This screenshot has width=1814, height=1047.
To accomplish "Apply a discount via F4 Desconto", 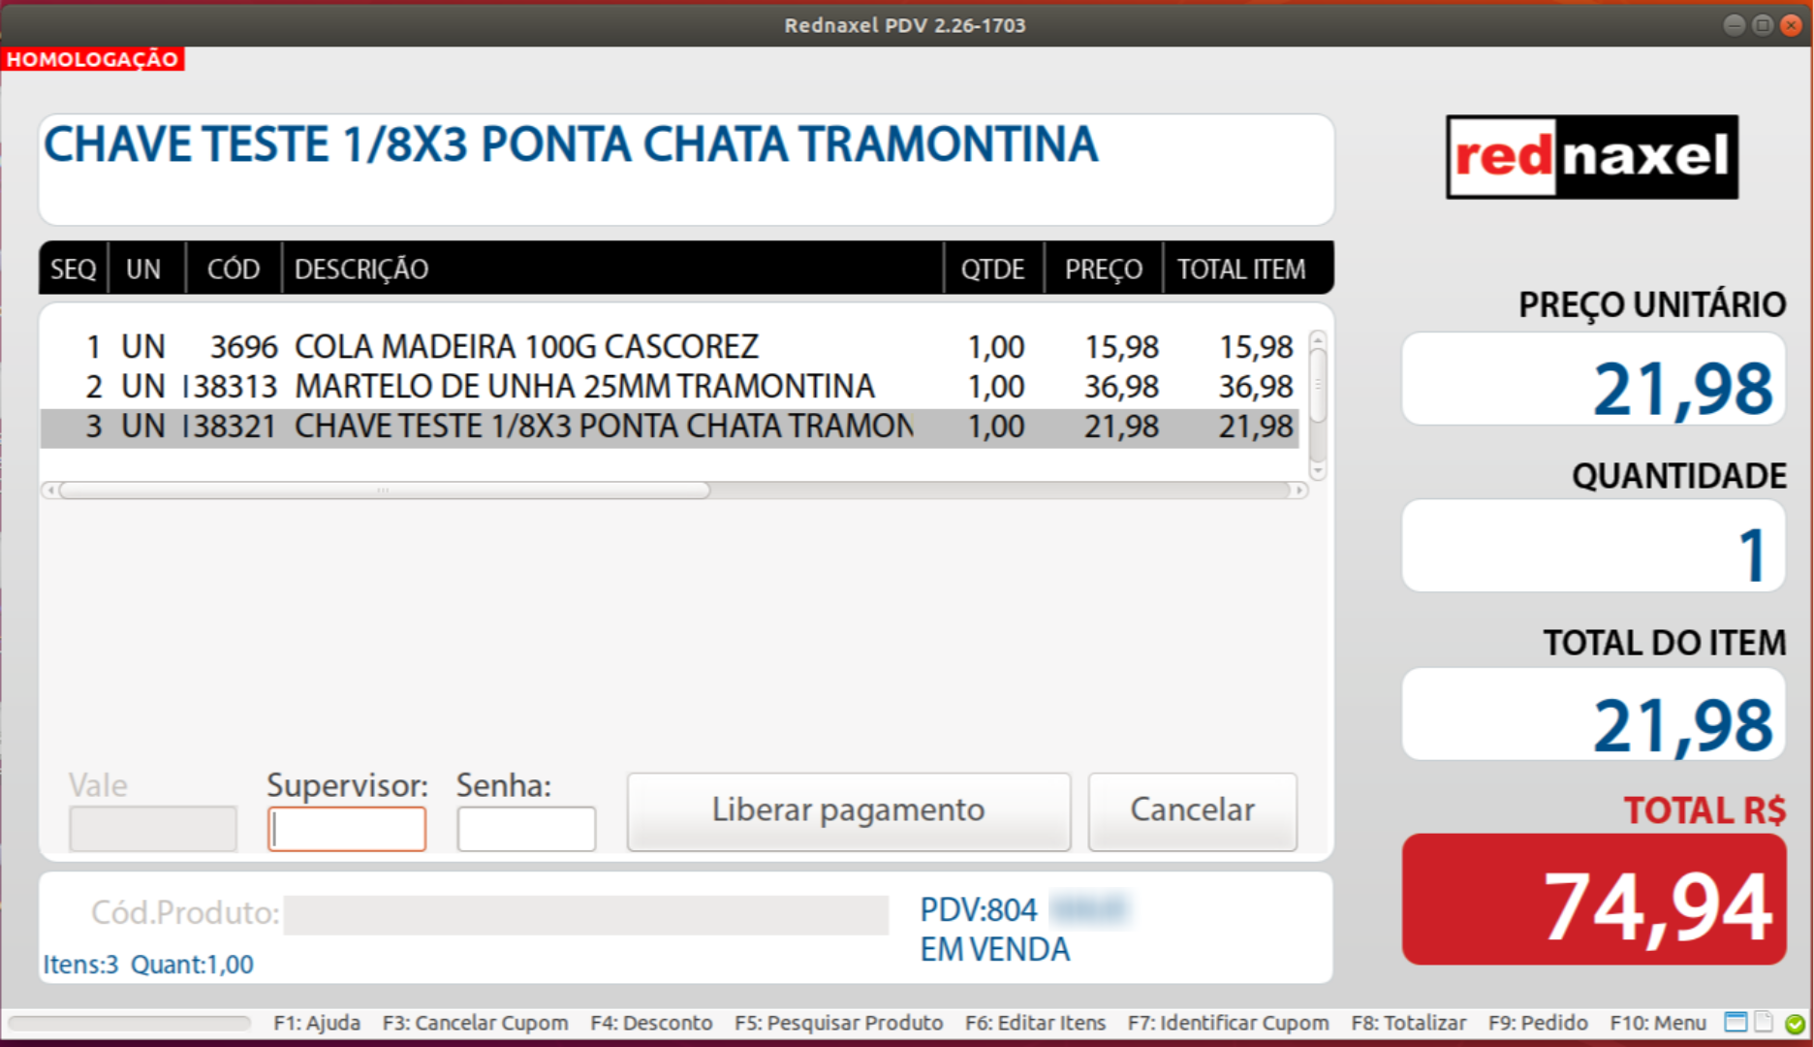I will tap(650, 1023).
